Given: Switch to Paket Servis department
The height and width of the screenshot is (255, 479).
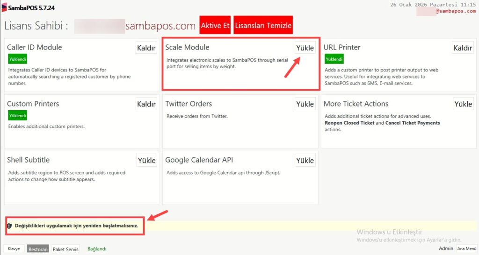Looking at the screenshot, I should 65,249.
